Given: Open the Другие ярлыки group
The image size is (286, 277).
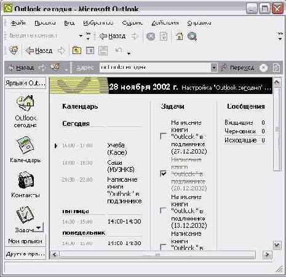Looking at the screenshot, I should click(x=25, y=254).
